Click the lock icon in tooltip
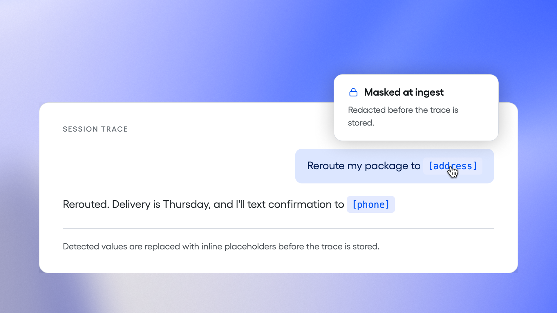This screenshot has height=313, width=557. pyautogui.click(x=353, y=92)
